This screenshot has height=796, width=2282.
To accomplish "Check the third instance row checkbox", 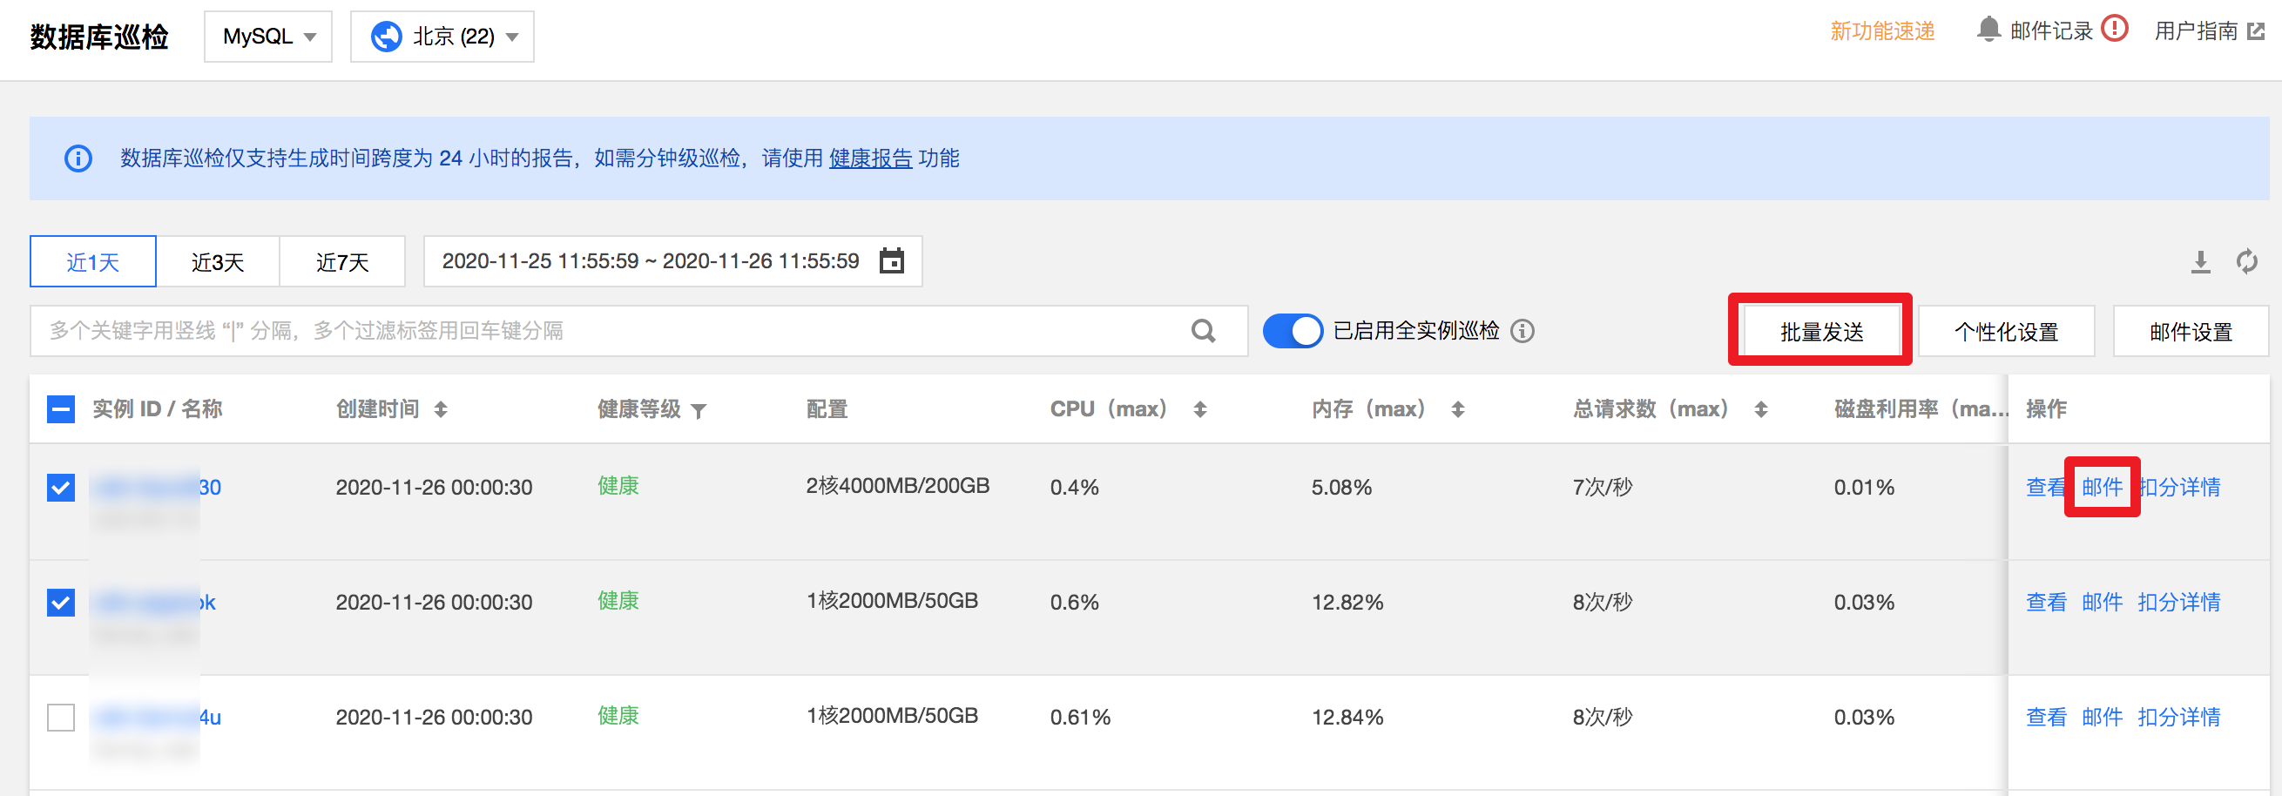I will click(x=61, y=718).
